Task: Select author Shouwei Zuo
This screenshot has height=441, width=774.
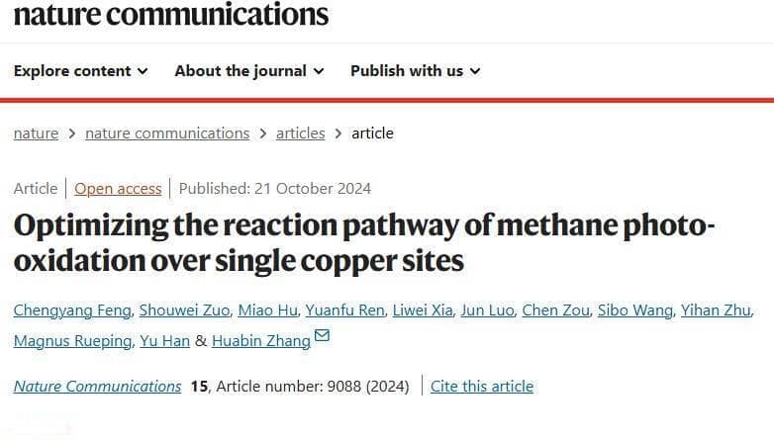Action: coord(184,310)
